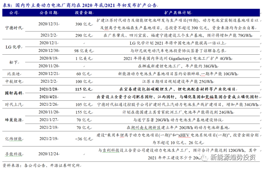The image size is (264, 169).
Task: Select the date cell 2020/12/31
Action: click(x=48, y=24)
